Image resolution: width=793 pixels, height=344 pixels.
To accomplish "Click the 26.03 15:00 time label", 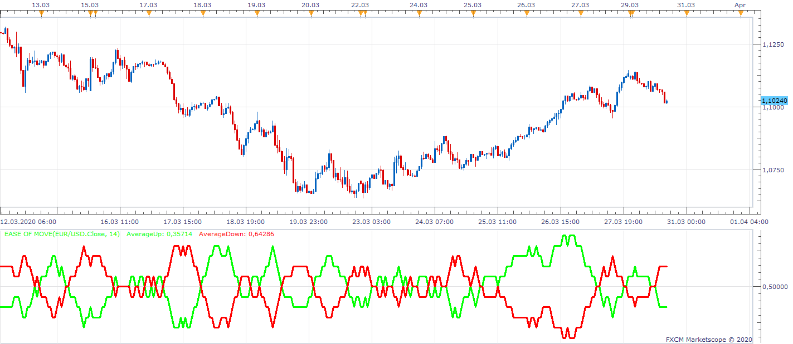I will point(562,222).
